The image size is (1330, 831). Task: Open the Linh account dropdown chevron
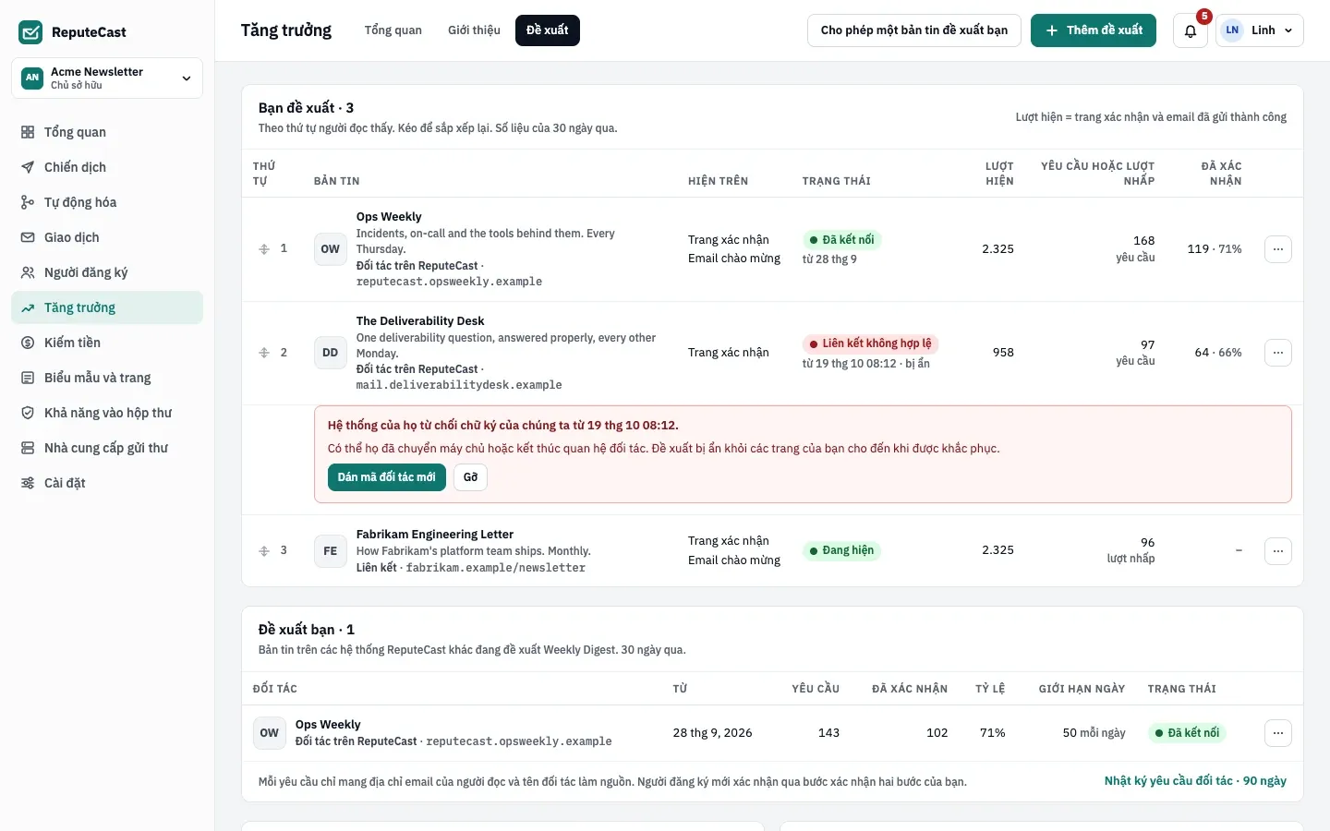click(1288, 30)
